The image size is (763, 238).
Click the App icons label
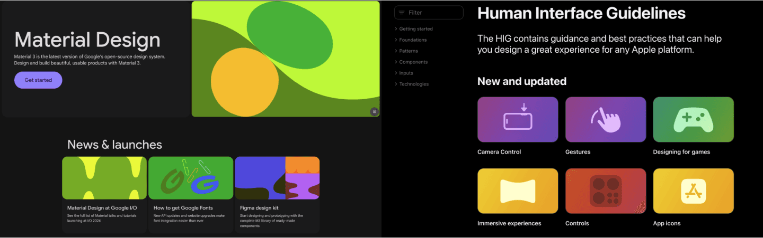[x=667, y=224]
